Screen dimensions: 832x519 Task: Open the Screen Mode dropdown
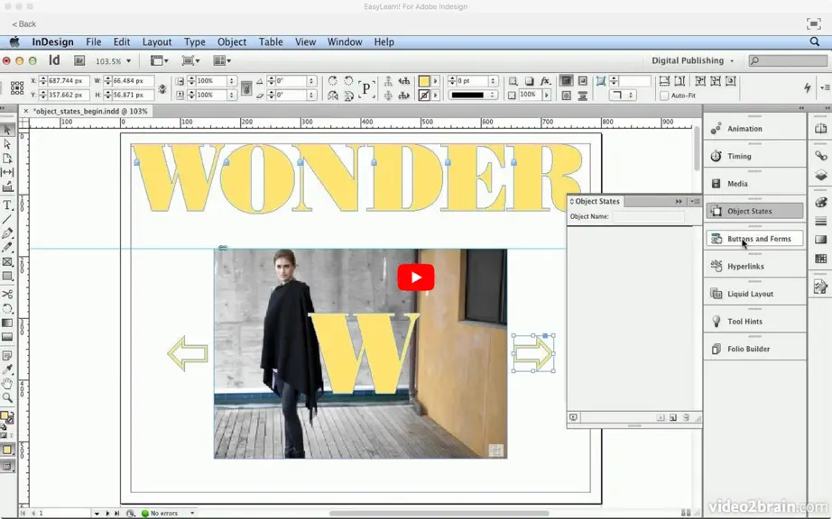point(190,61)
